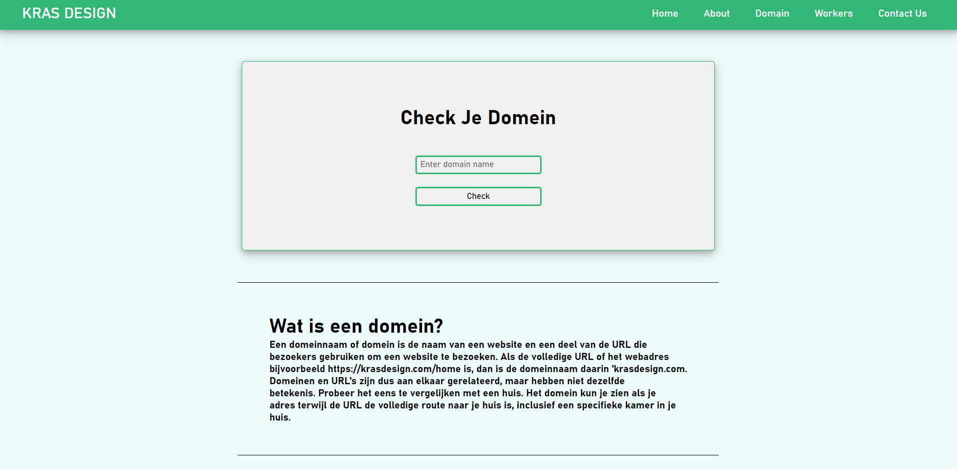Go to the Home page
Viewport: 957px width, 469px height.
coord(665,14)
